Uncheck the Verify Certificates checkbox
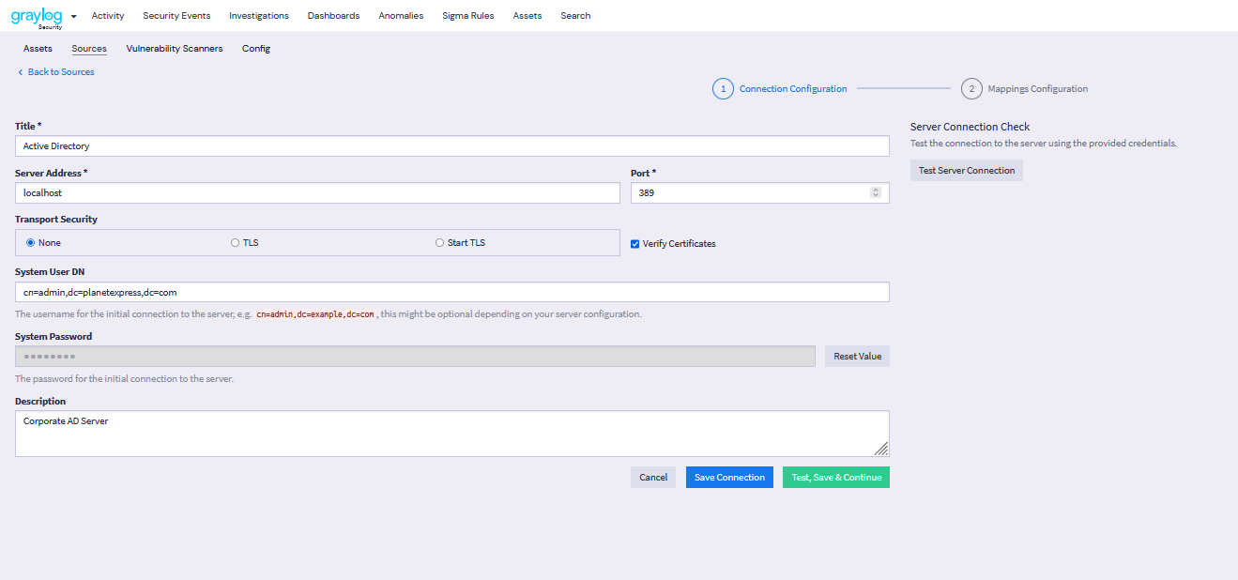Viewport: 1238px width, 580px height. 635,244
